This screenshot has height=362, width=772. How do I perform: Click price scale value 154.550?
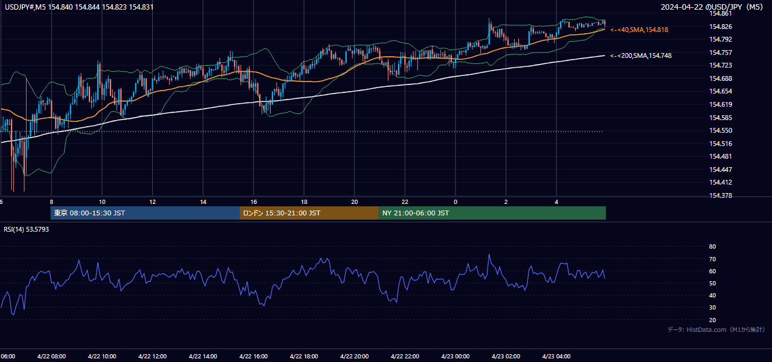coord(721,130)
